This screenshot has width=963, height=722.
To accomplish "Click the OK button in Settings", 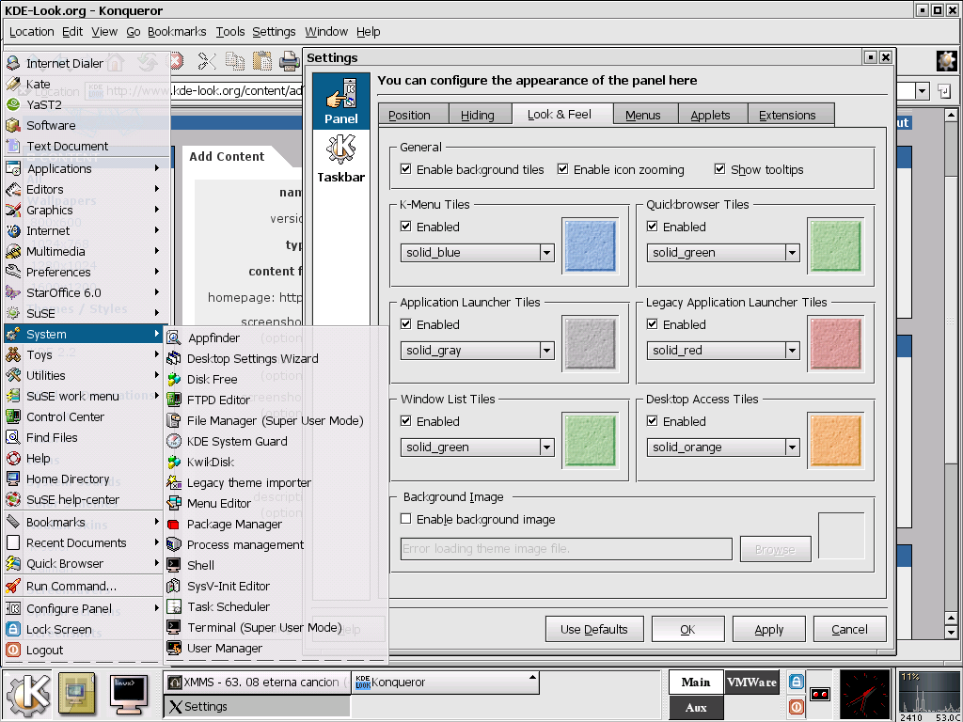I will click(687, 629).
